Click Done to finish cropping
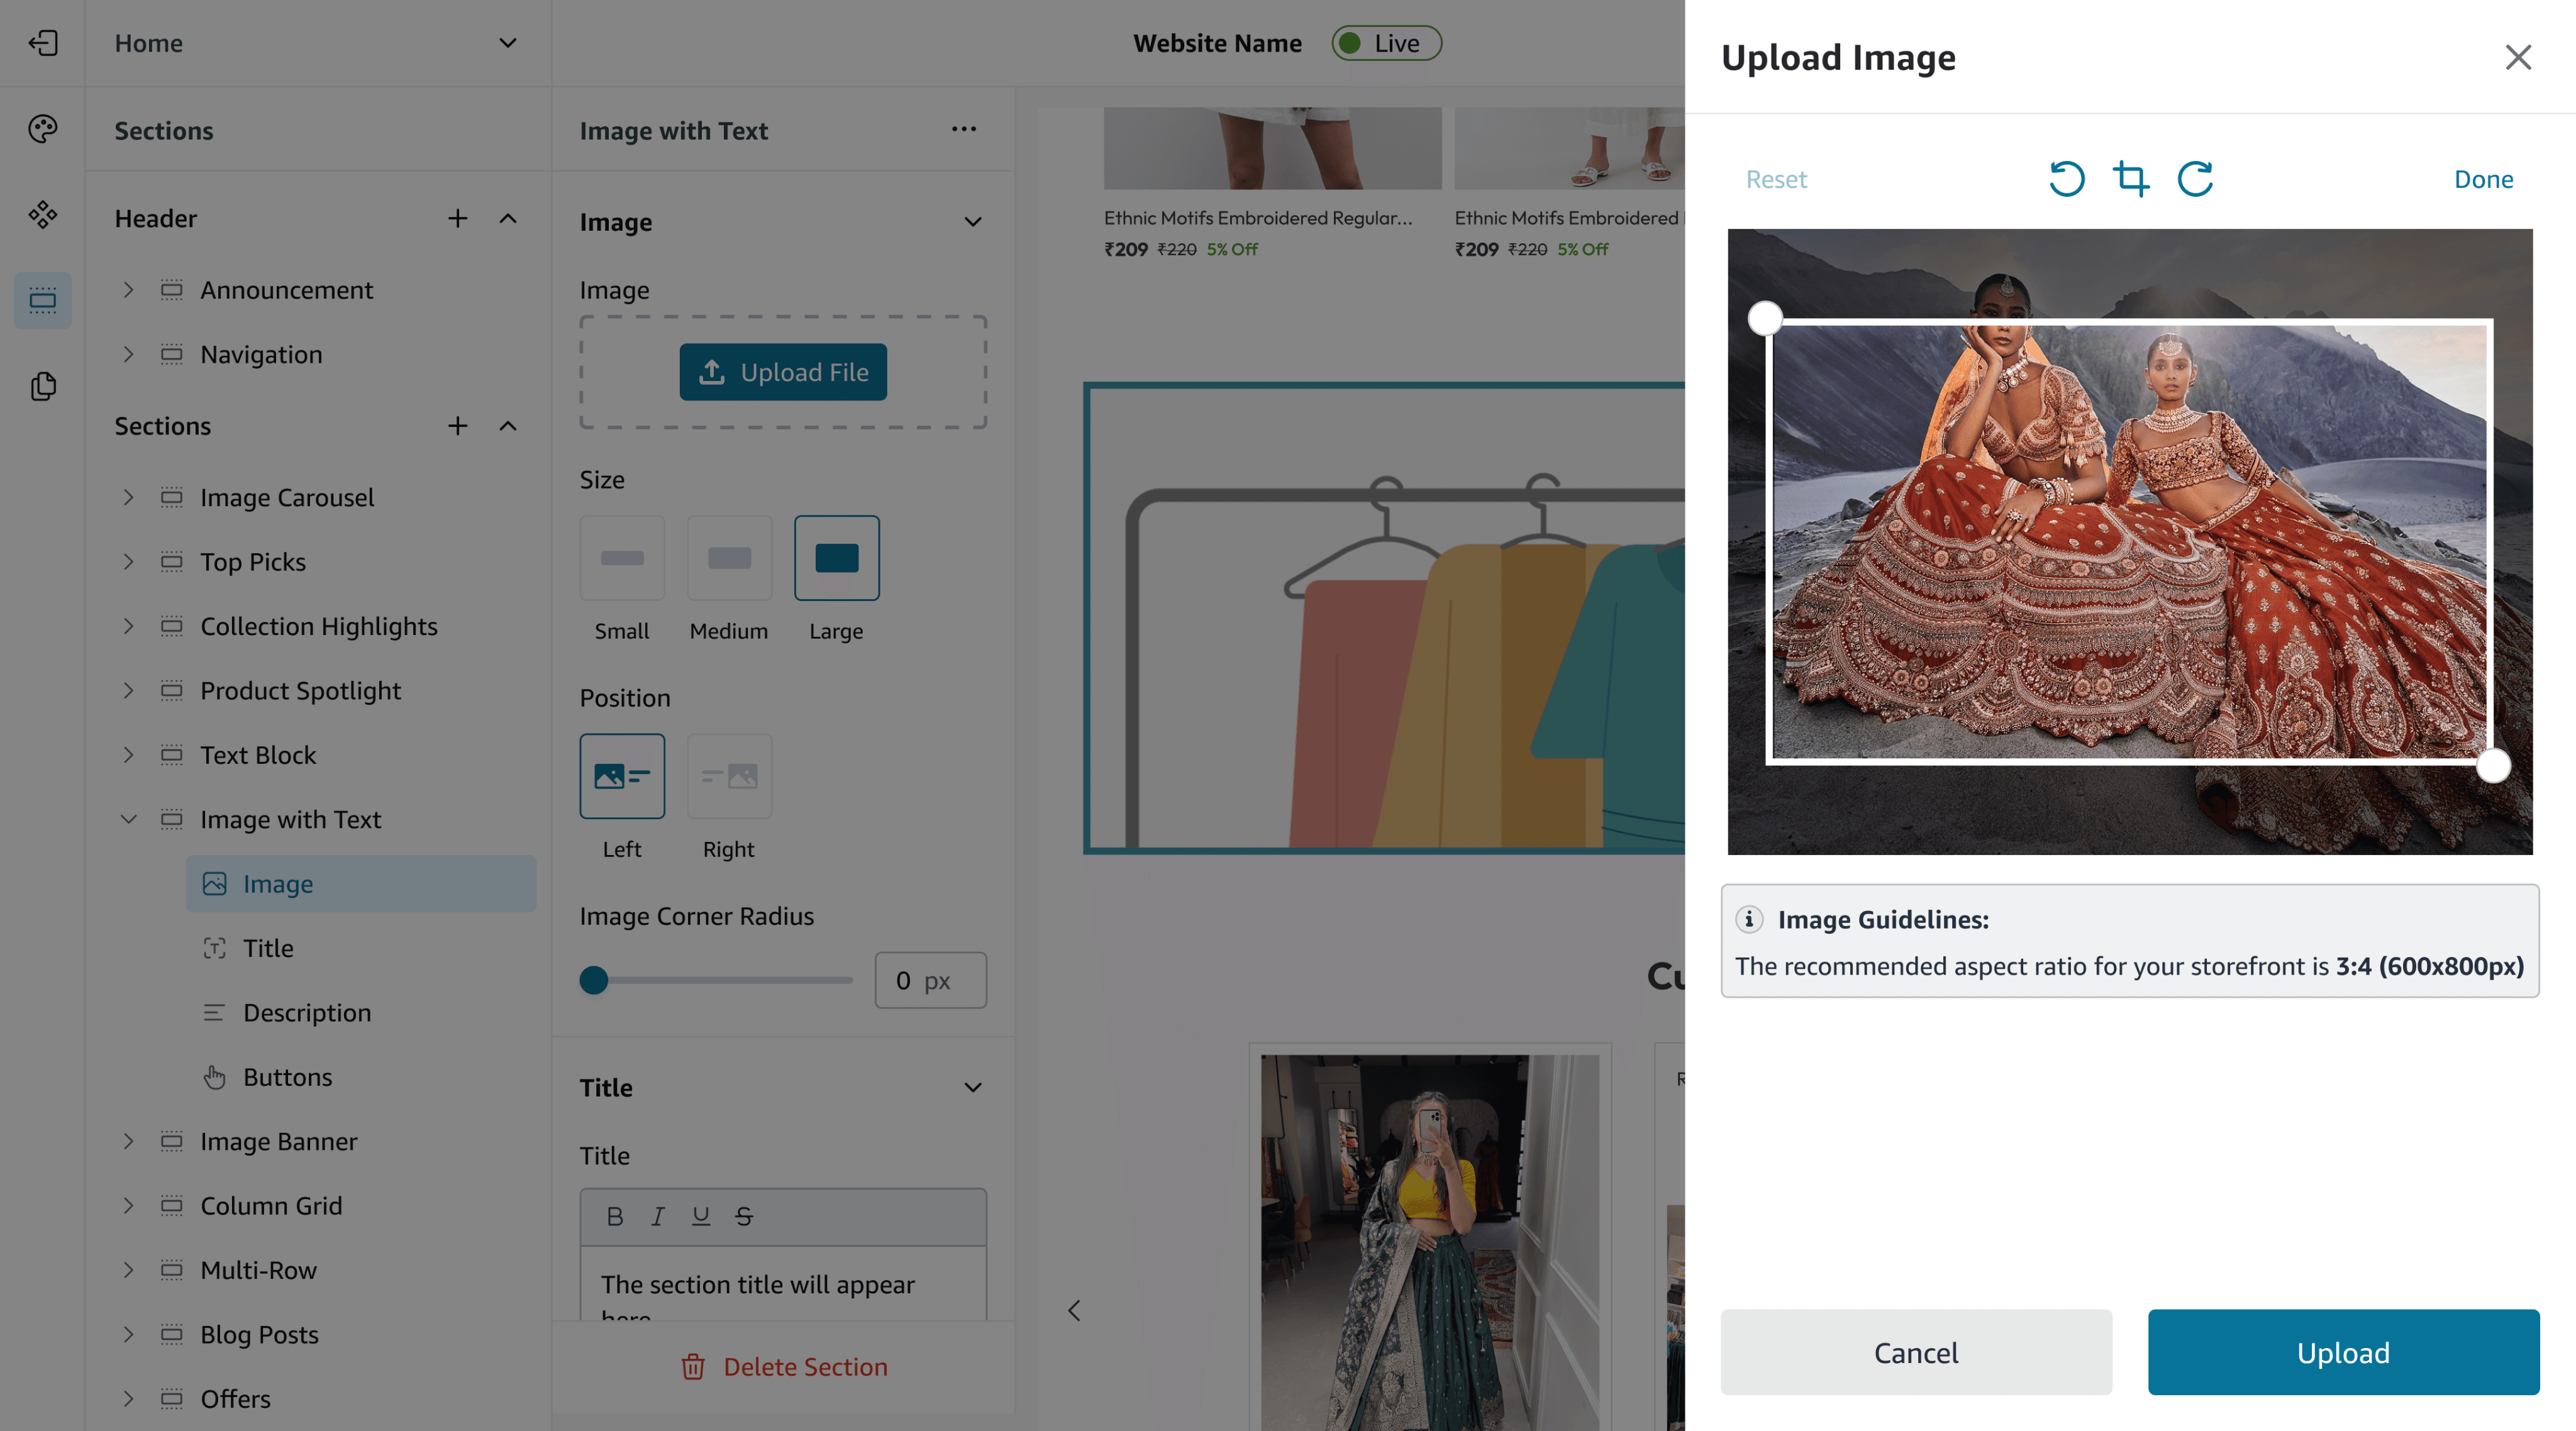The image size is (2576, 1431). (x=2483, y=179)
